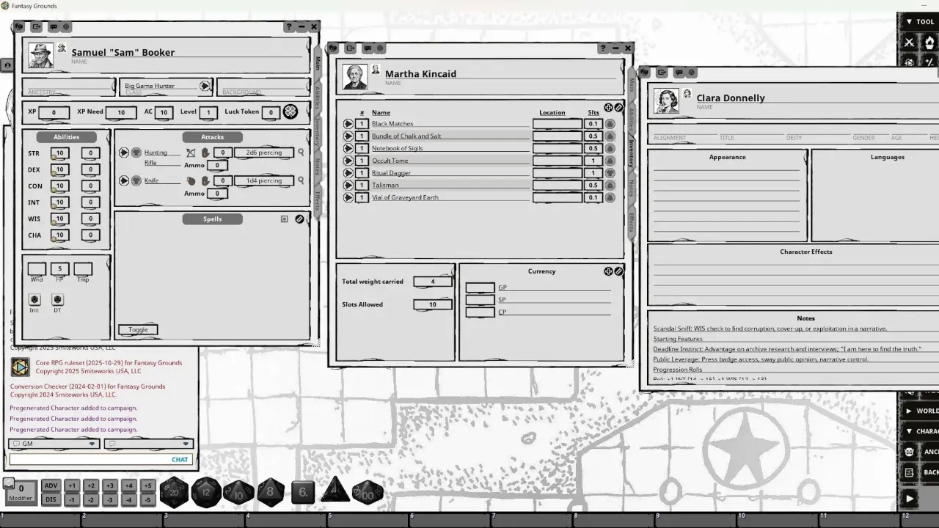Open the Notes tab on Martha's sheet
This screenshot has width=939, height=528.
[632, 188]
